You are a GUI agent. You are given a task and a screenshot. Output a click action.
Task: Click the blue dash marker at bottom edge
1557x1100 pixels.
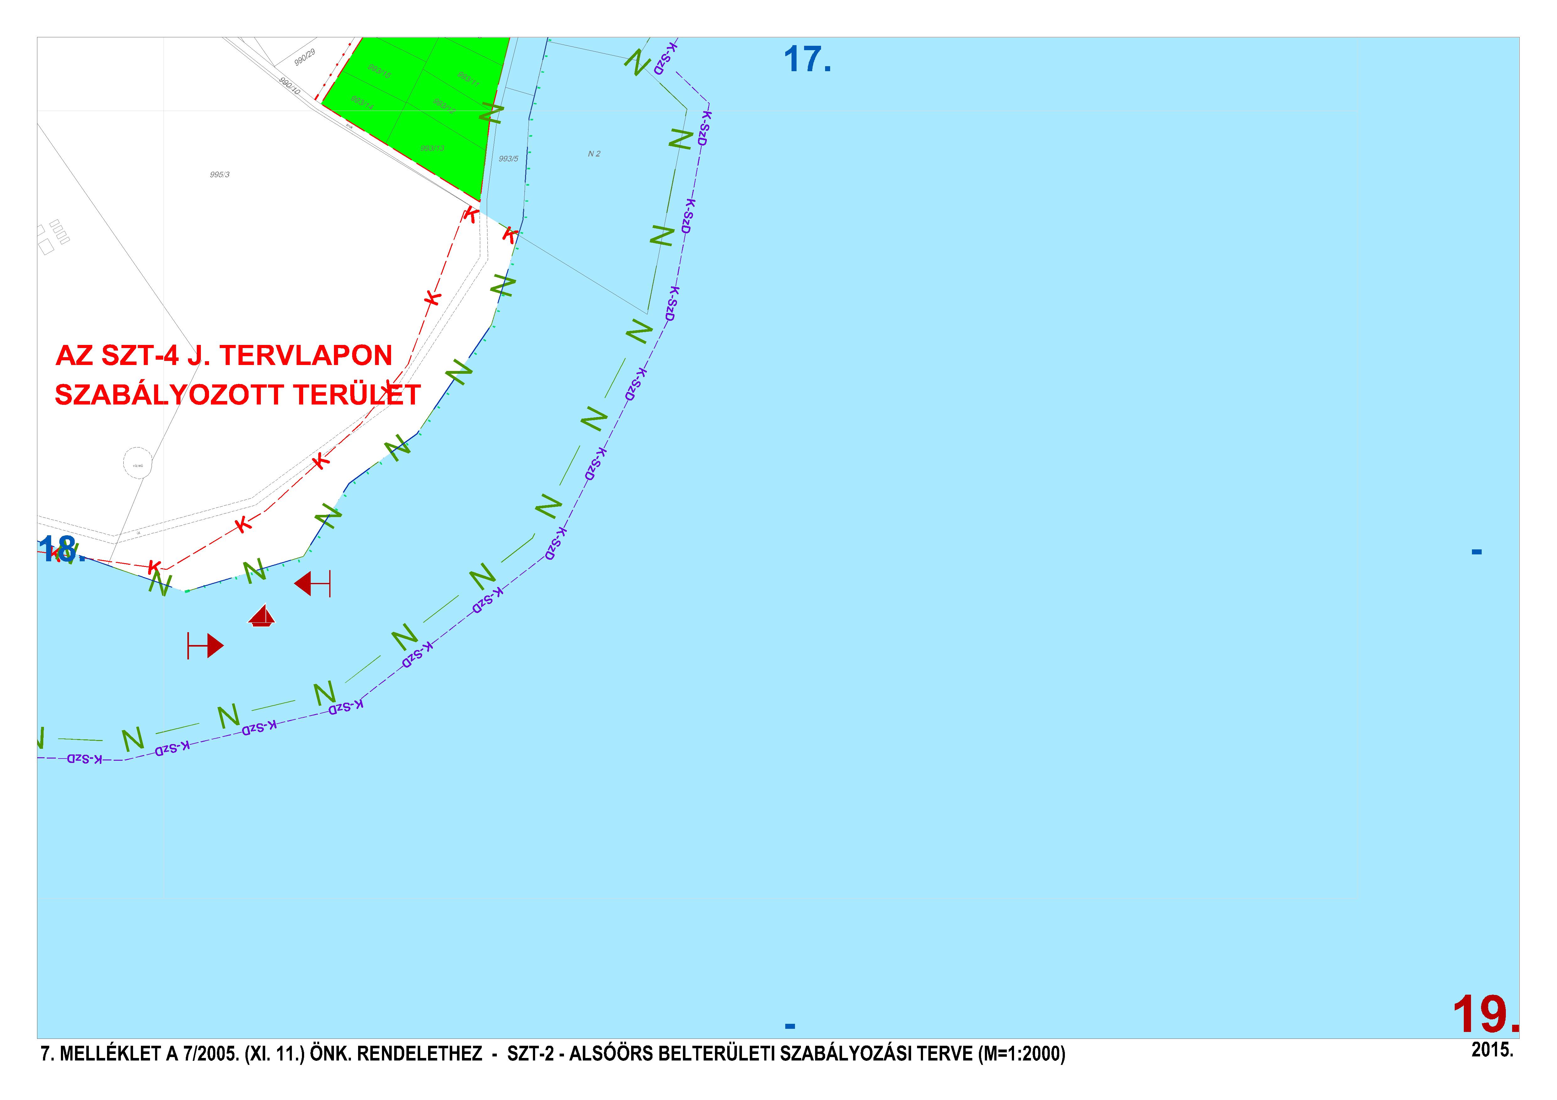point(790,1026)
